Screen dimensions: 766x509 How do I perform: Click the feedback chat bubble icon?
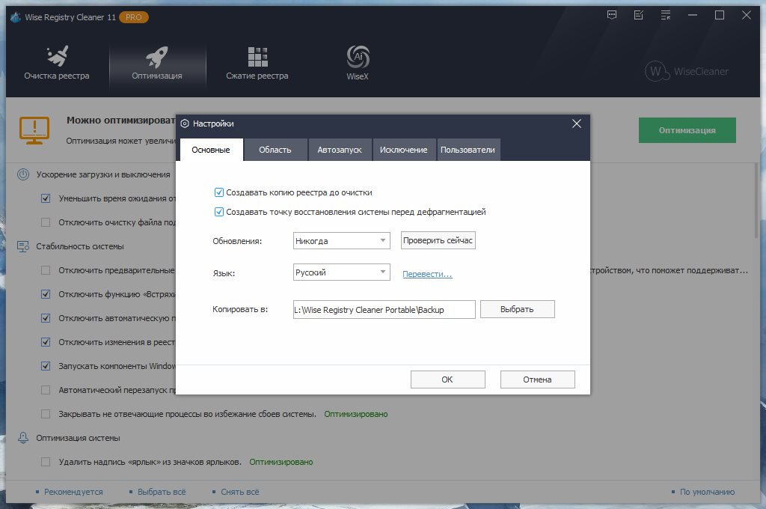(613, 15)
